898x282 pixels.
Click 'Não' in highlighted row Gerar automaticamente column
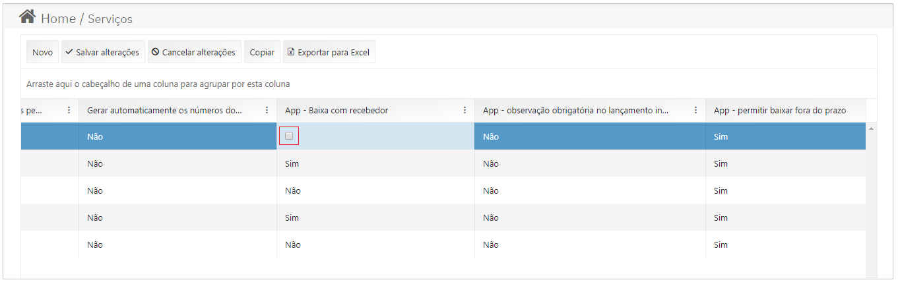pyautogui.click(x=95, y=136)
